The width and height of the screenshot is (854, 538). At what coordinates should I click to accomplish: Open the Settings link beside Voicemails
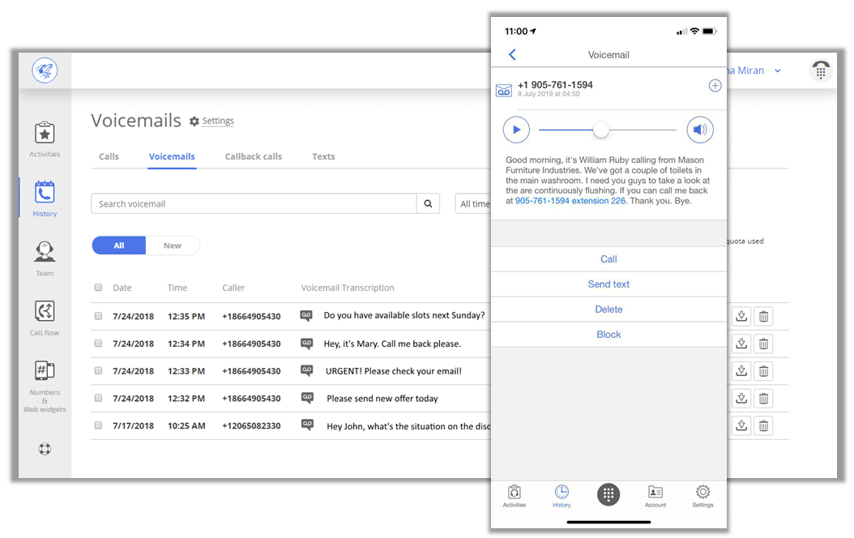pyautogui.click(x=218, y=121)
